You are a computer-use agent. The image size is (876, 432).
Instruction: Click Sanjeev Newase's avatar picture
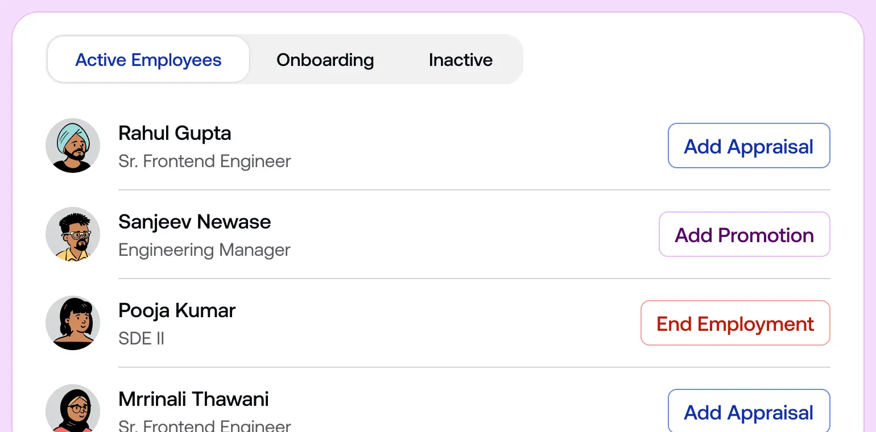(73, 234)
